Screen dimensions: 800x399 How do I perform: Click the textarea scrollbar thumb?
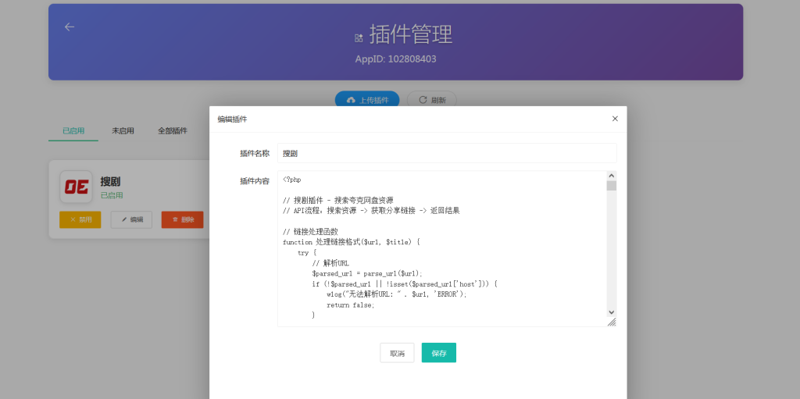(x=611, y=186)
